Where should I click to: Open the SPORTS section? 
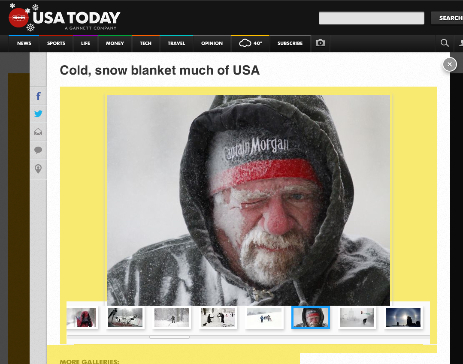(56, 43)
